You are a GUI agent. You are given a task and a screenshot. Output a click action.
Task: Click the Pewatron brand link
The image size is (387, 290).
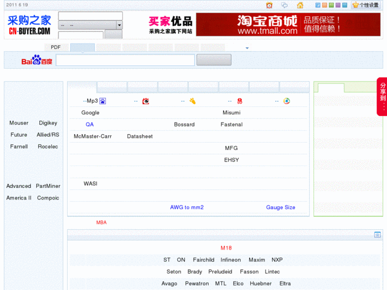click(197, 284)
